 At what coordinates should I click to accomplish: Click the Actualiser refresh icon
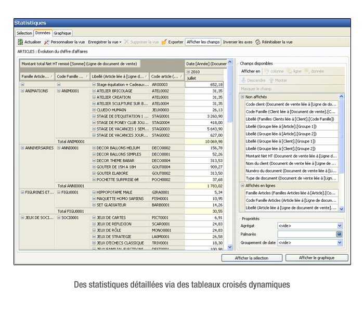(x=20, y=42)
